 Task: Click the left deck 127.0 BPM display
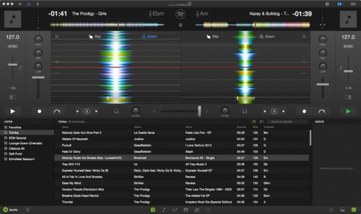pos(13,37)
